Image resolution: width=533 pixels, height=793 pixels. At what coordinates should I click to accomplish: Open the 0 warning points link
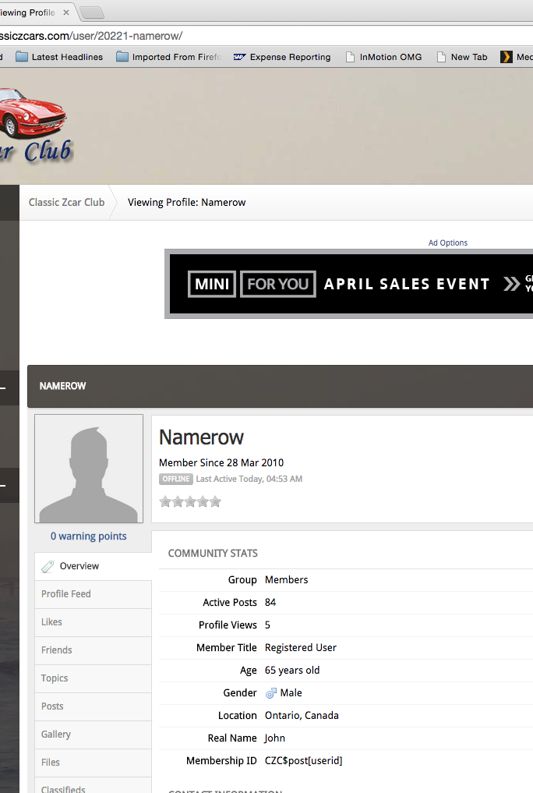pyautogui.click(x=88, y=536)
